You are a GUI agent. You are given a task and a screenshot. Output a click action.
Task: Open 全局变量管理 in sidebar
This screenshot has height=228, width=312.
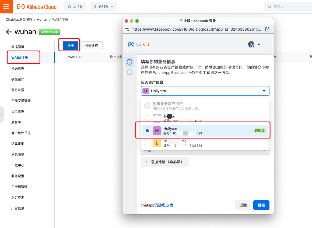coord(21,101)
